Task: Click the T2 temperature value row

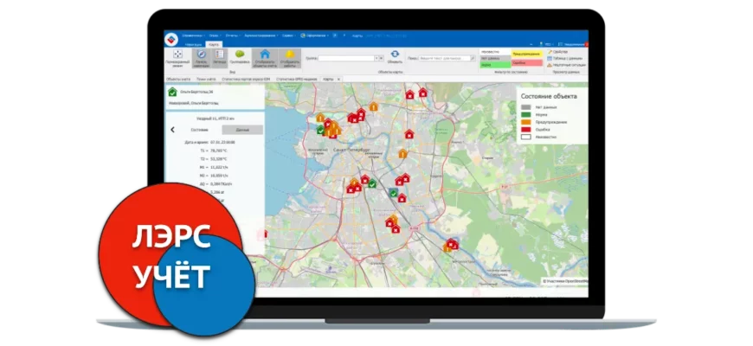Action: [216, 159]
